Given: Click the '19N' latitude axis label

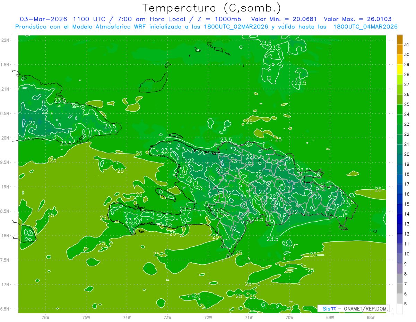Looking at the screenshot, I should click(6, 187).
